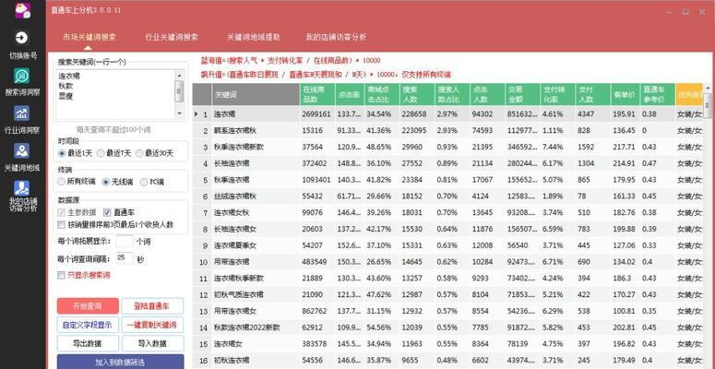The width and height of the screenshot is (715, 369).
Task: Sort by 客单价 column header
Action: click(x=626, y=95)
